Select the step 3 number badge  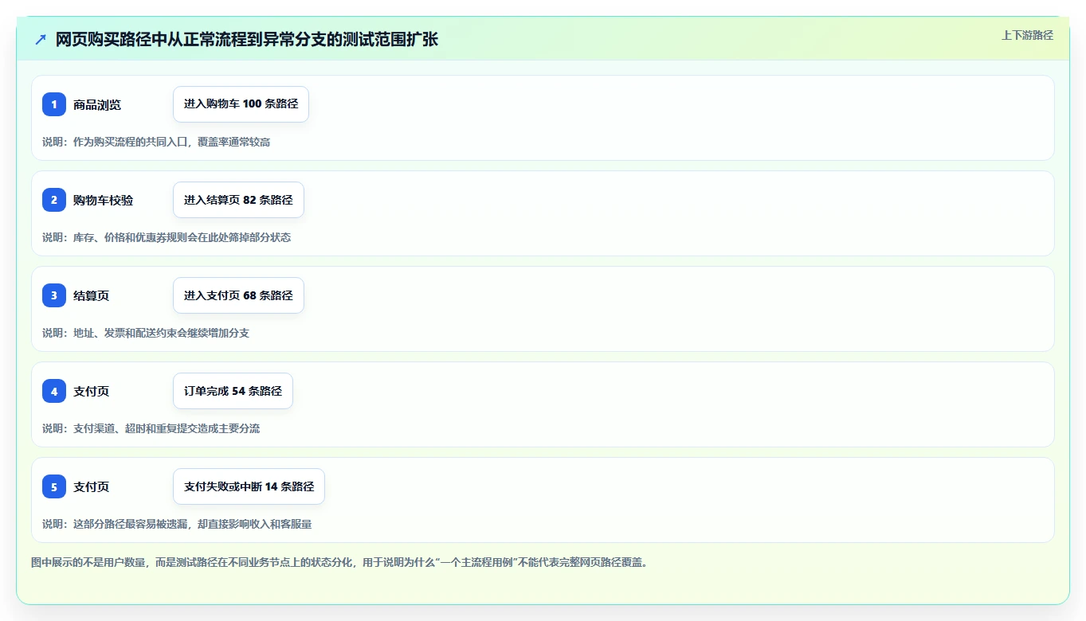[x=54, y=295]
